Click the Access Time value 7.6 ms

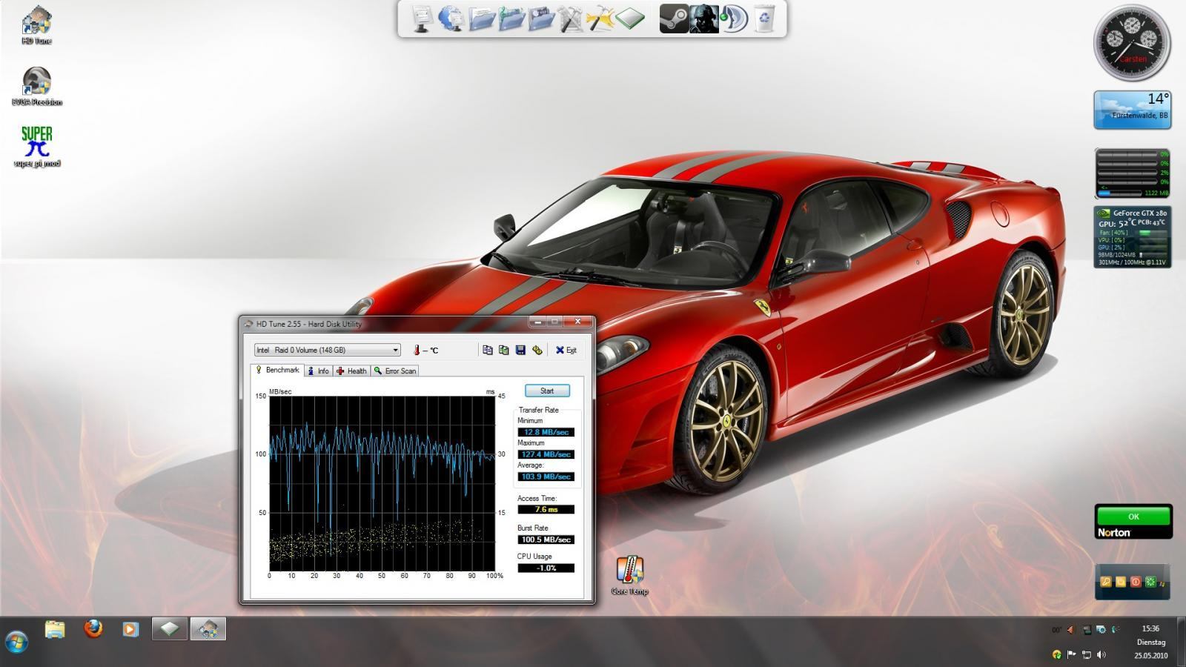[546, 509]
